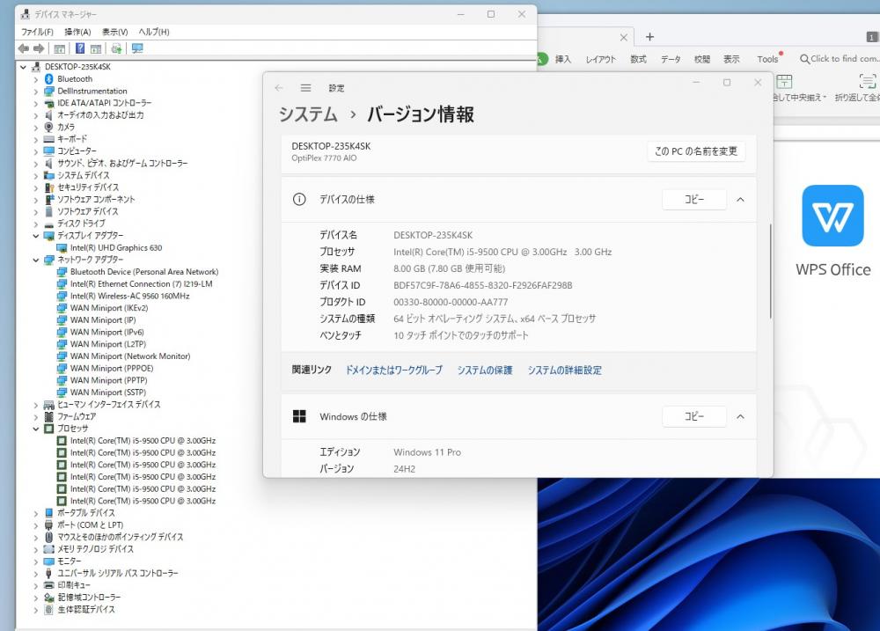Click システム breadcrumb in Settings
This screenshot has height=631, width=880.
[x=308, y=114]
